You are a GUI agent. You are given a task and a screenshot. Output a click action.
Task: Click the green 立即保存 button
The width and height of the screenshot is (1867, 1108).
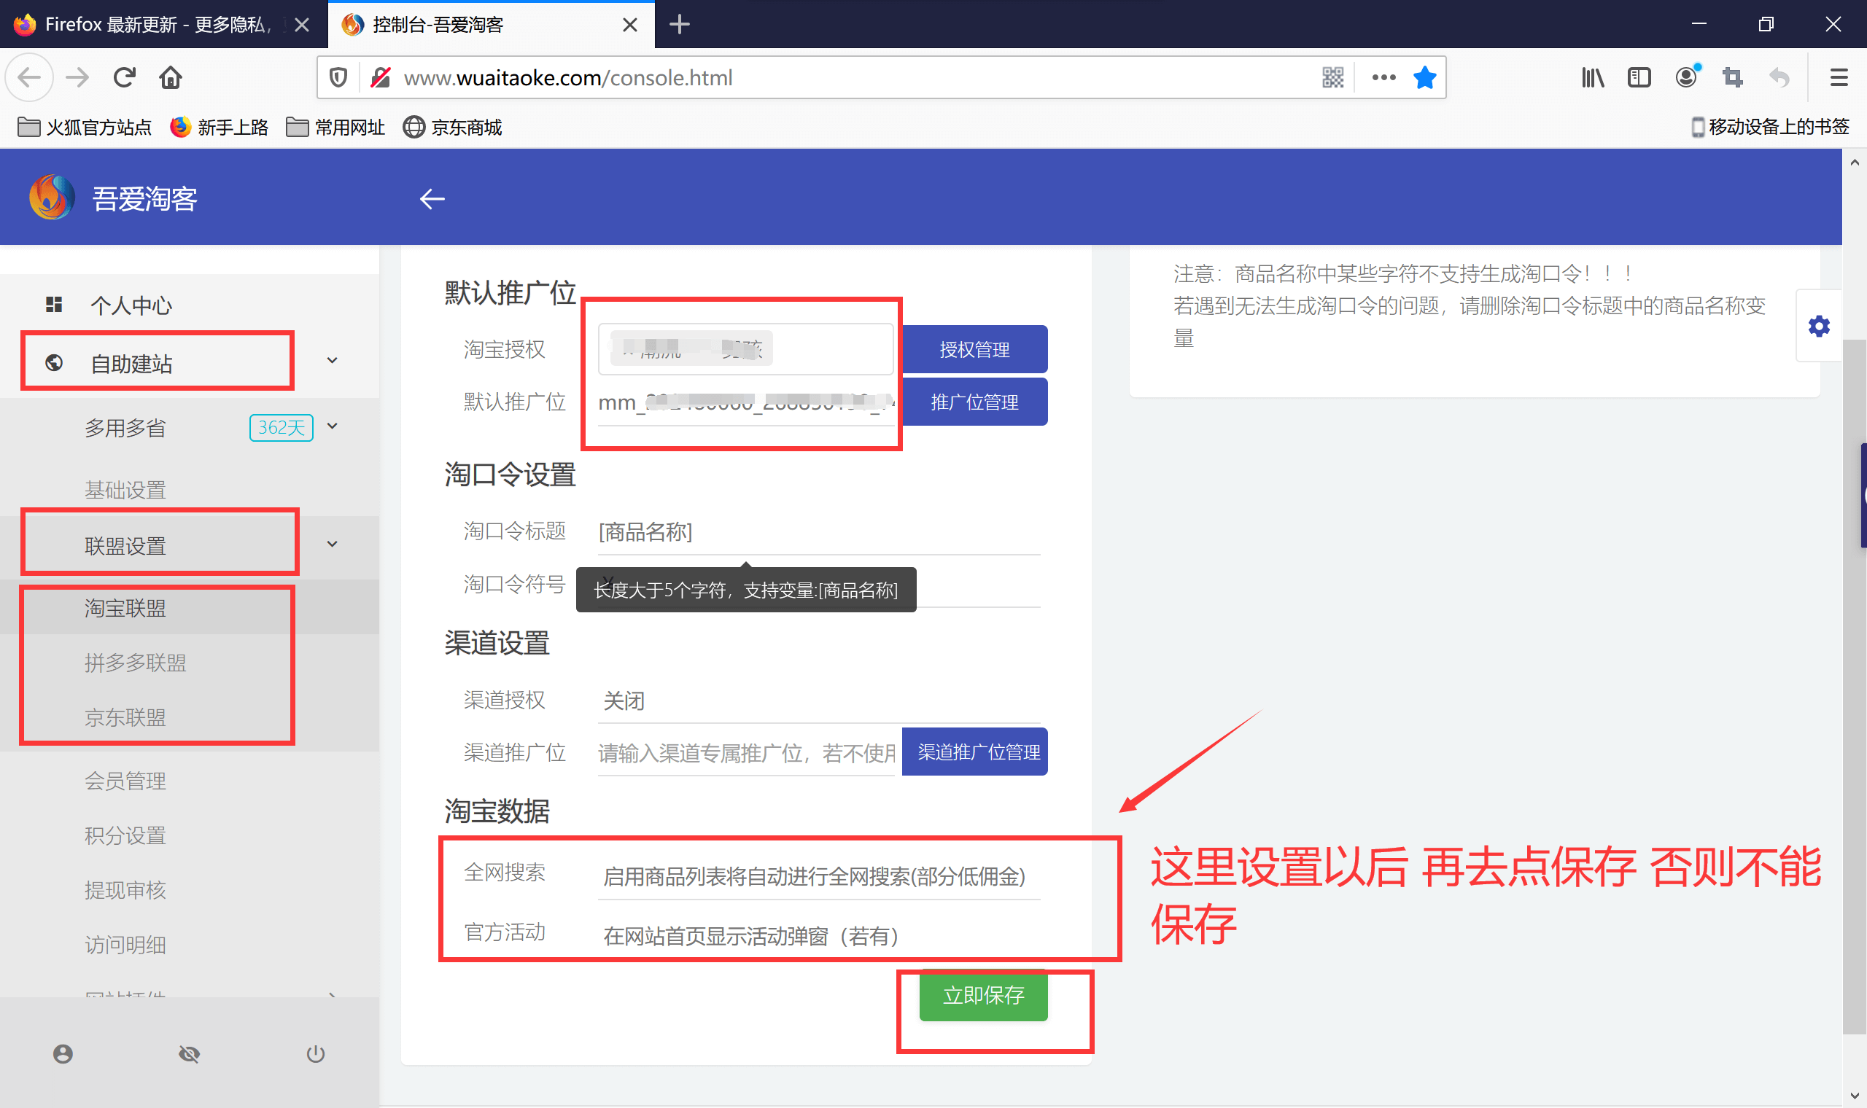983,995
